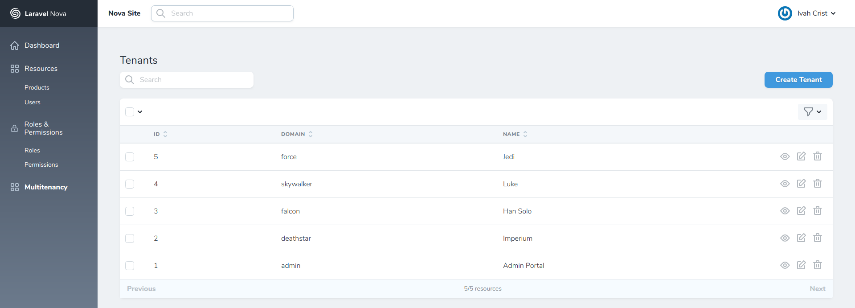View the Luke tenant details
The image size is (855, 308).
click(785, 184)
